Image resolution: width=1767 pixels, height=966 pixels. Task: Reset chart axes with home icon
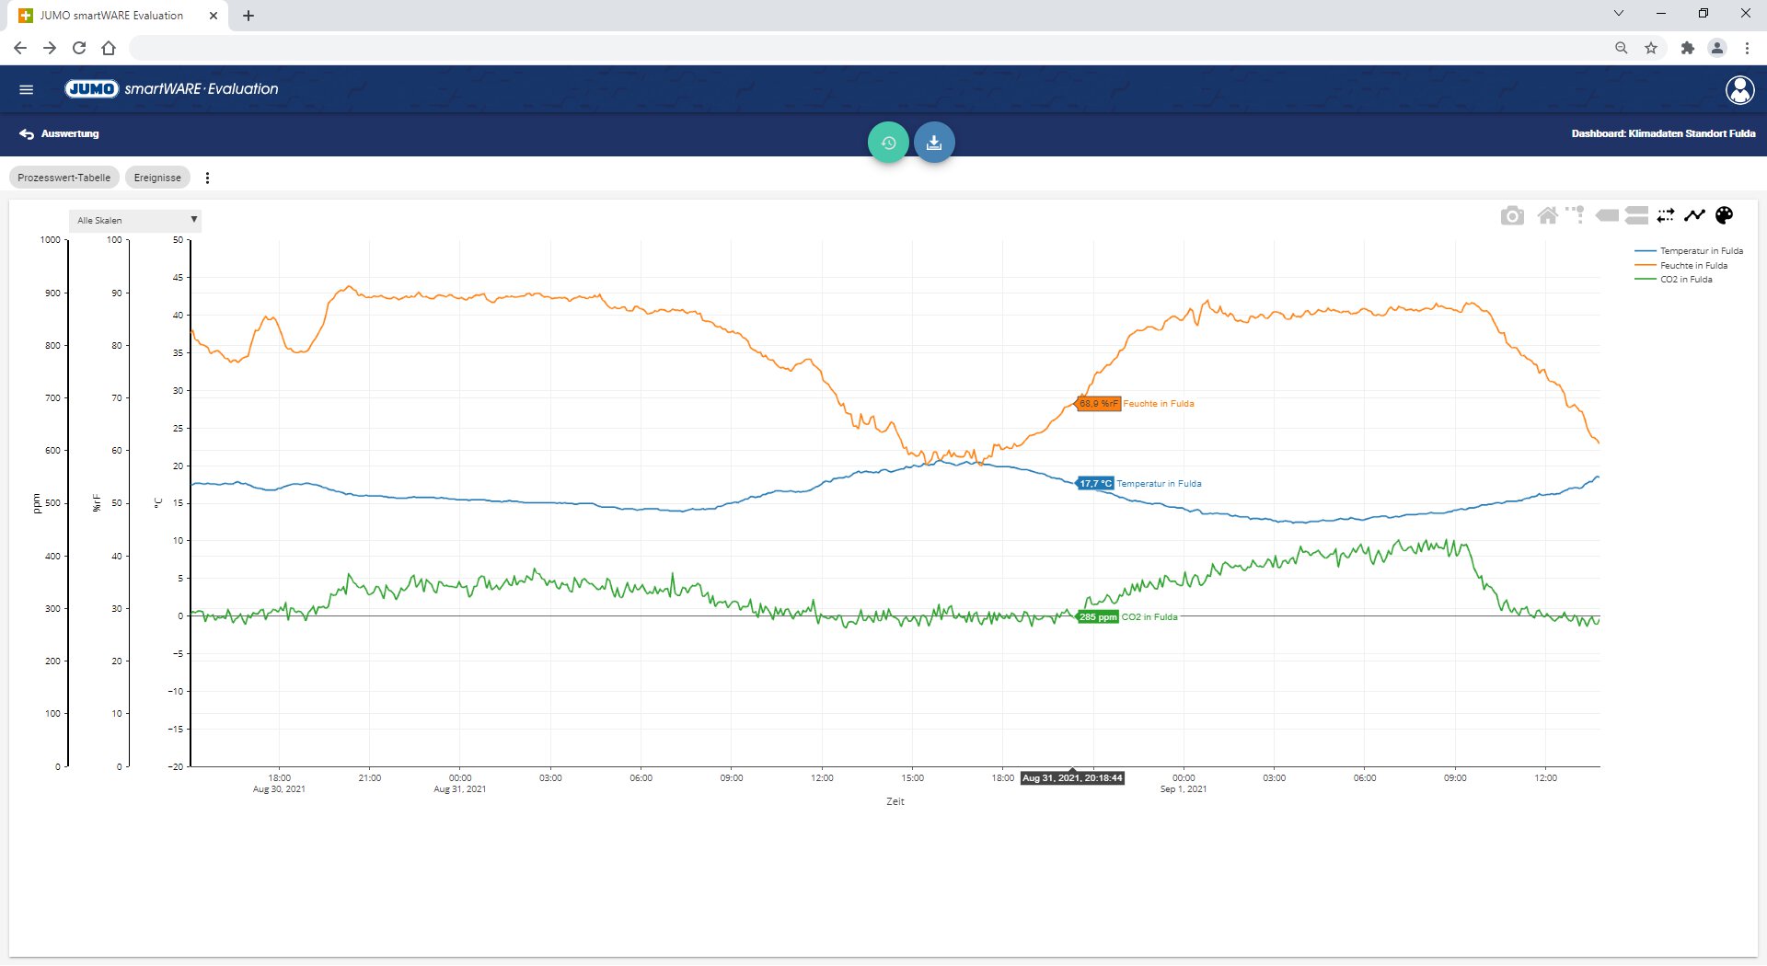click(1547, 215)
